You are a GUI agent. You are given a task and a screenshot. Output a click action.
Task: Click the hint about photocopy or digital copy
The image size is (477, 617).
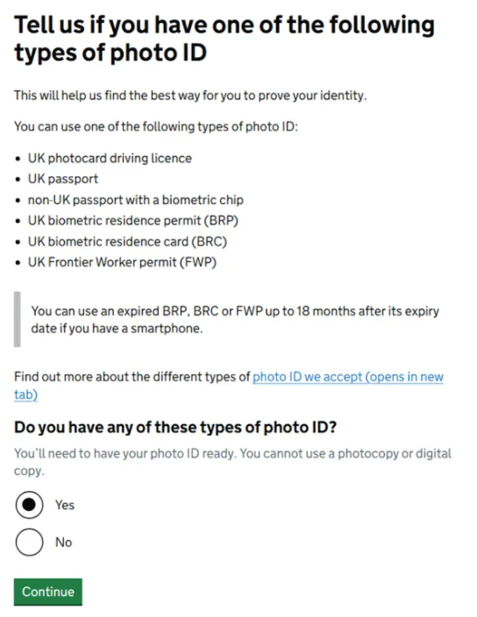[x=232, y=462]
